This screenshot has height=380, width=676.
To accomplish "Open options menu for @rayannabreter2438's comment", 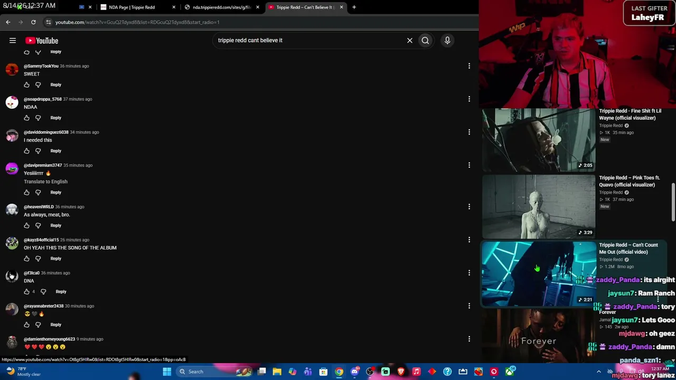I will tap(469, 306).
